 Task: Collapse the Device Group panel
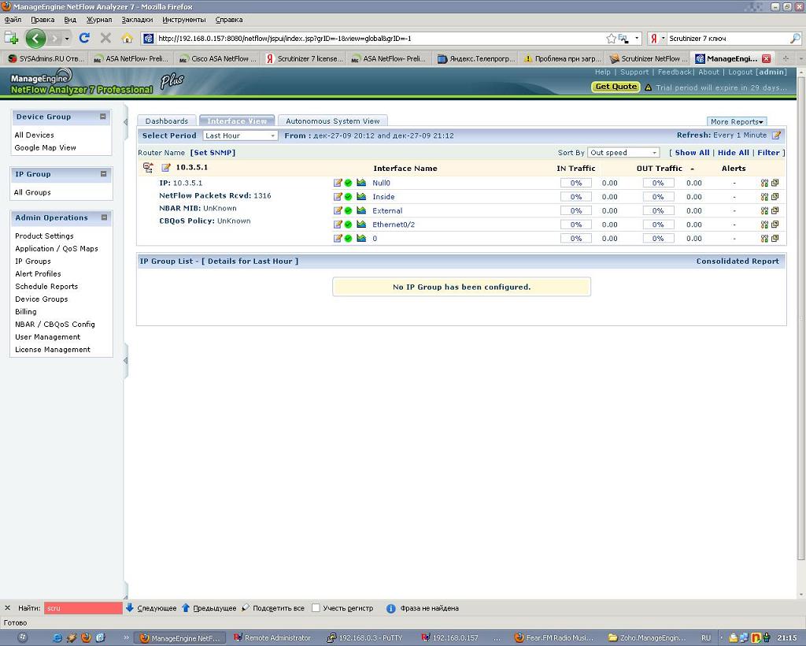pos(103,117)
